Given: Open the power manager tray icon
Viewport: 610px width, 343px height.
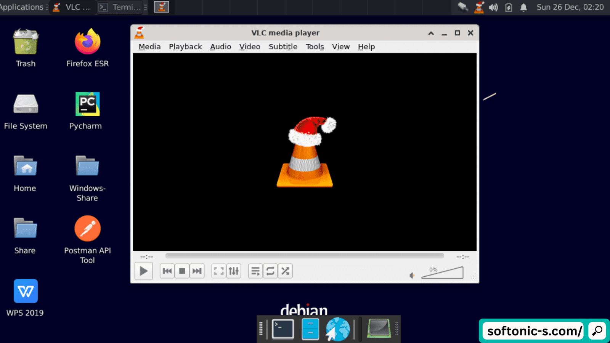Looking at the screenshot, I should point(509,7).
